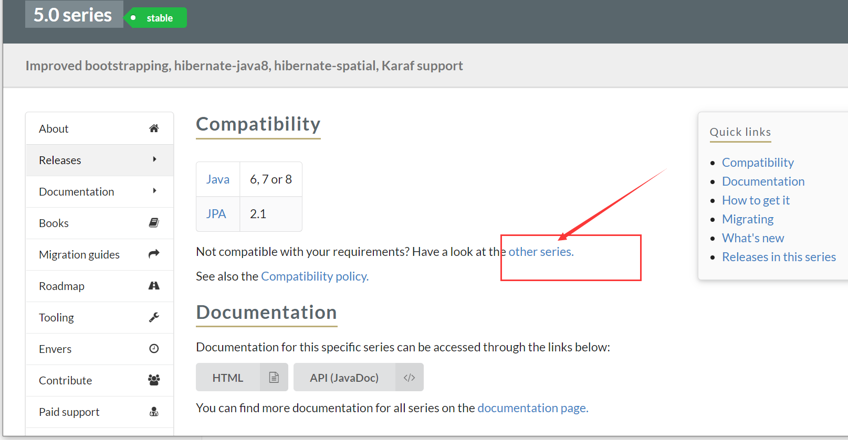The image size is (848, 440).
Task: Click the 'Improved bootstrapping' summary text
Action: tap(244, 66)
